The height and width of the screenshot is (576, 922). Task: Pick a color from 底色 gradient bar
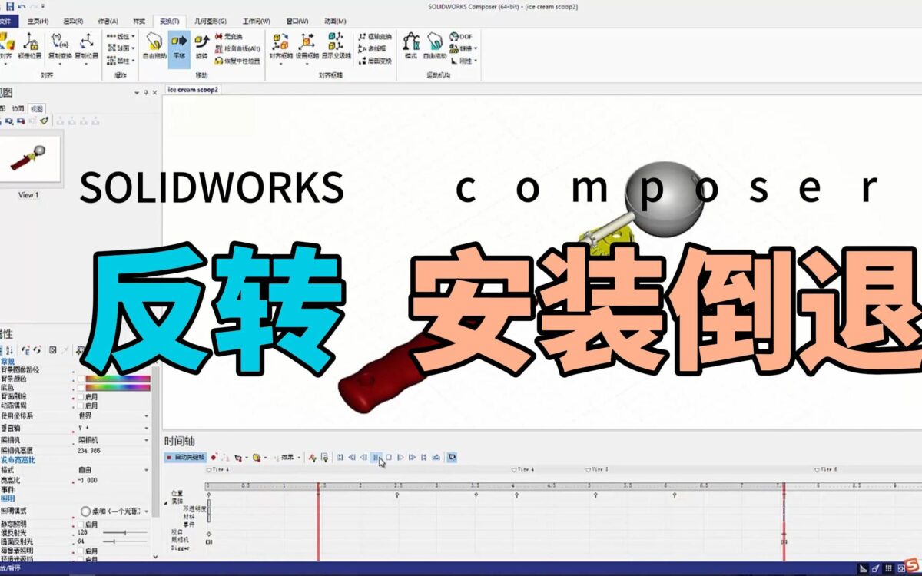[x=118, y=387]
